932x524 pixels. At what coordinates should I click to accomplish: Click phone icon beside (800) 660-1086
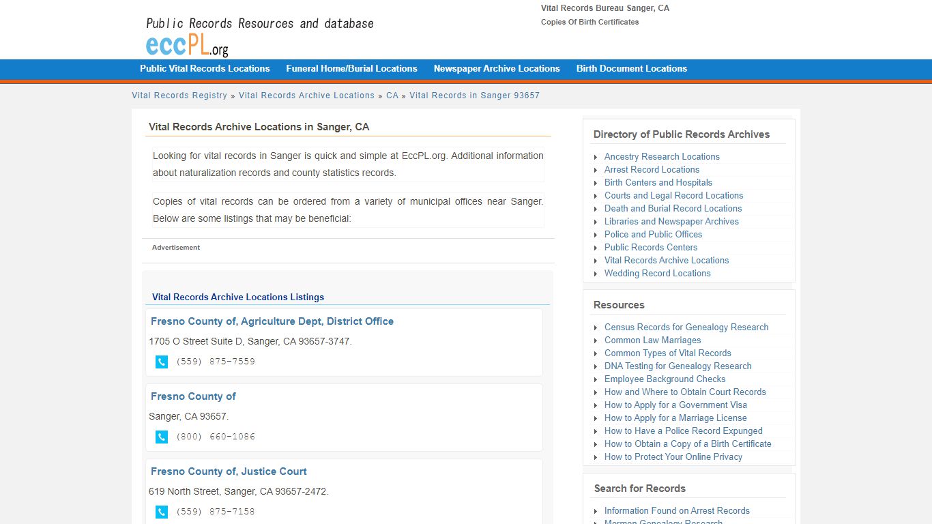[162, 437]
